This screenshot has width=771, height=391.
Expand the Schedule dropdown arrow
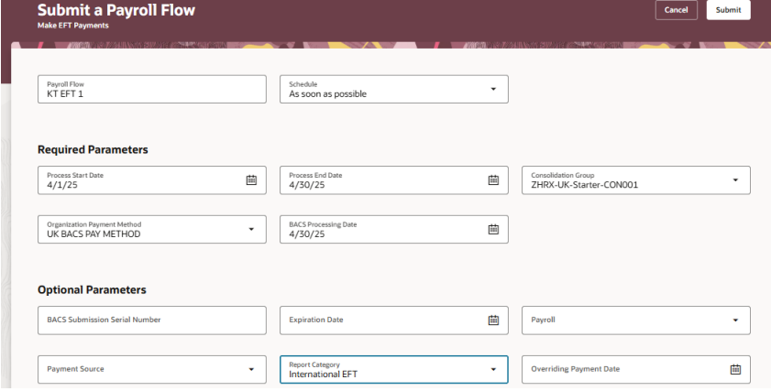[x=493, y=89]
